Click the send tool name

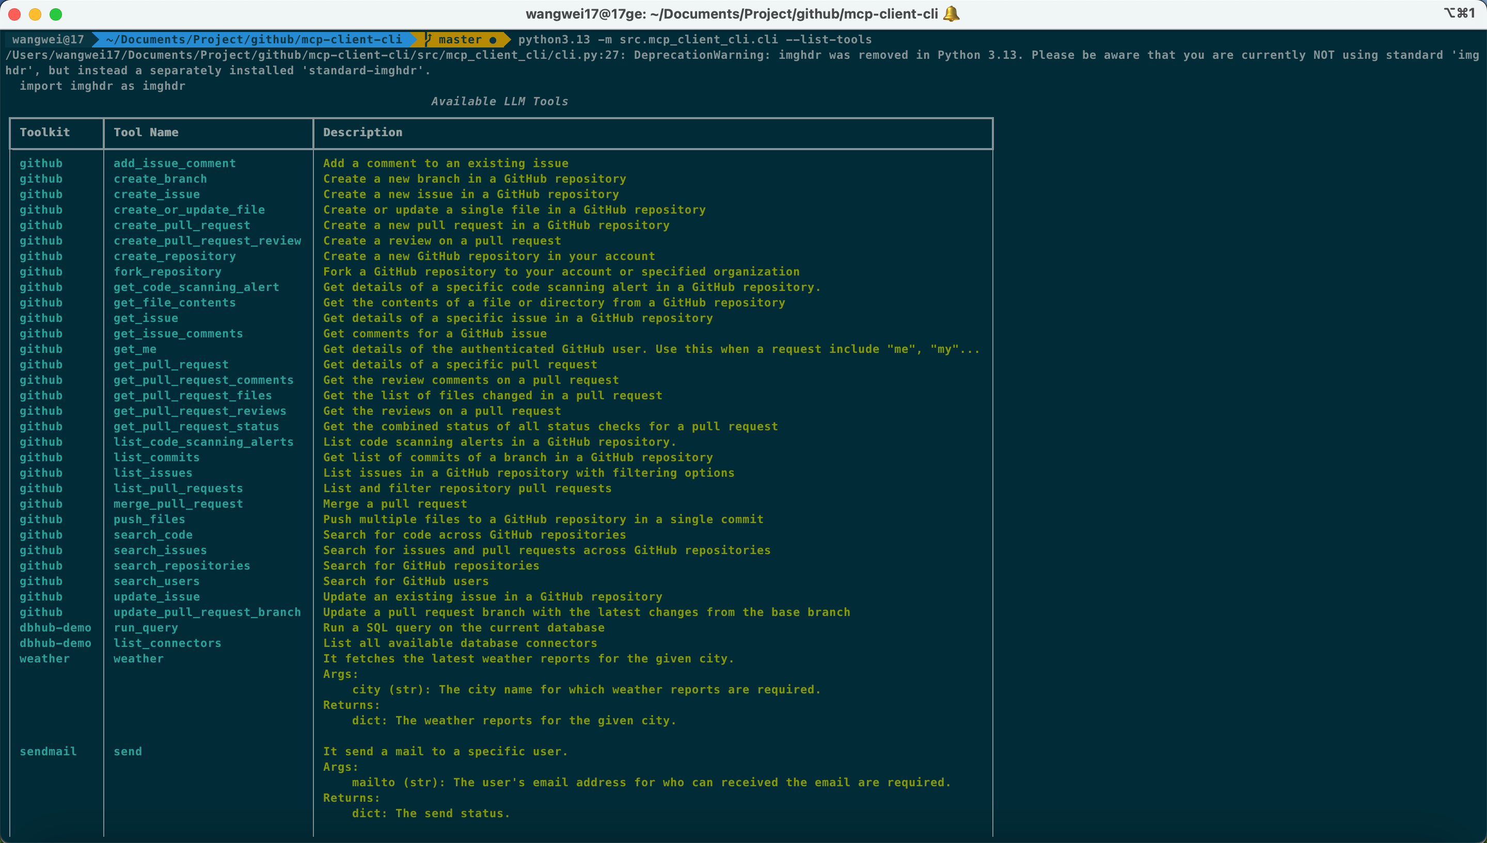(x=128, y=752)
